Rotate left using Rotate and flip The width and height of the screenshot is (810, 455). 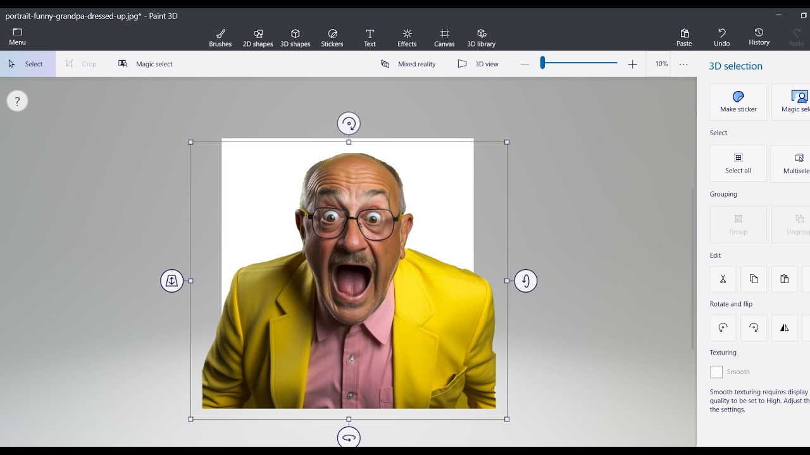pyautogui.click(x=723, y=327)
